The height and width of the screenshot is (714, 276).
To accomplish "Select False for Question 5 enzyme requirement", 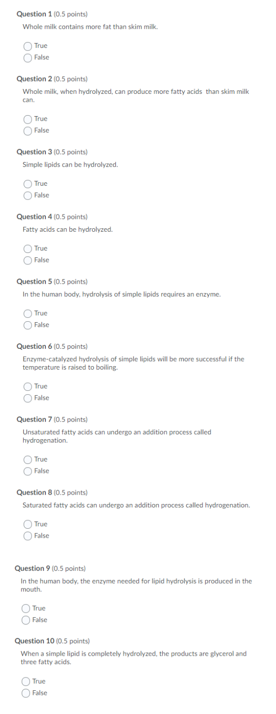I will tap(28, 325).
